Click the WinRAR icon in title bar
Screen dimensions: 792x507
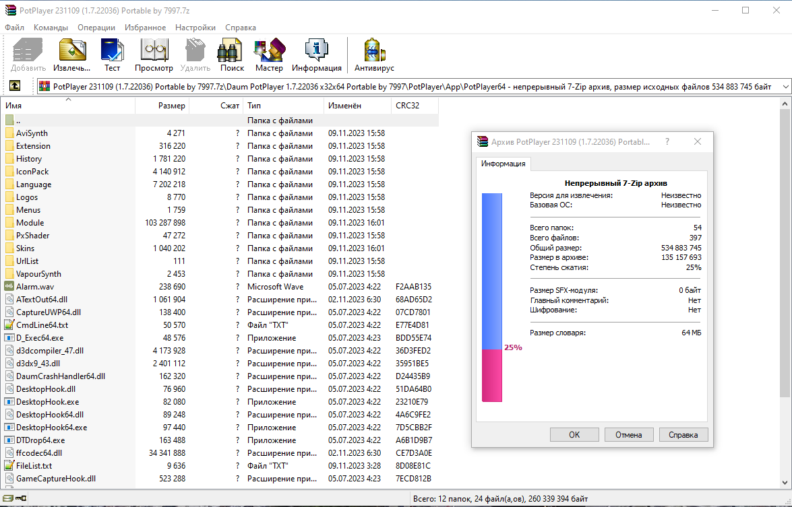11,10
